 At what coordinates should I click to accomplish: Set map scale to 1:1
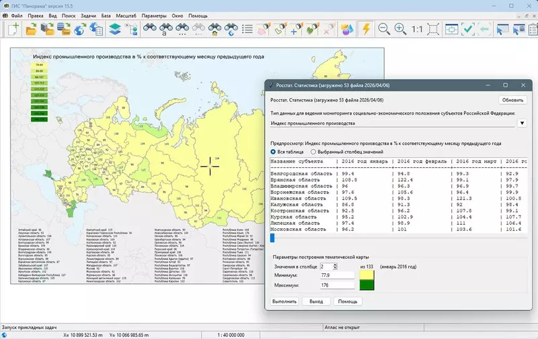[417, 29]
